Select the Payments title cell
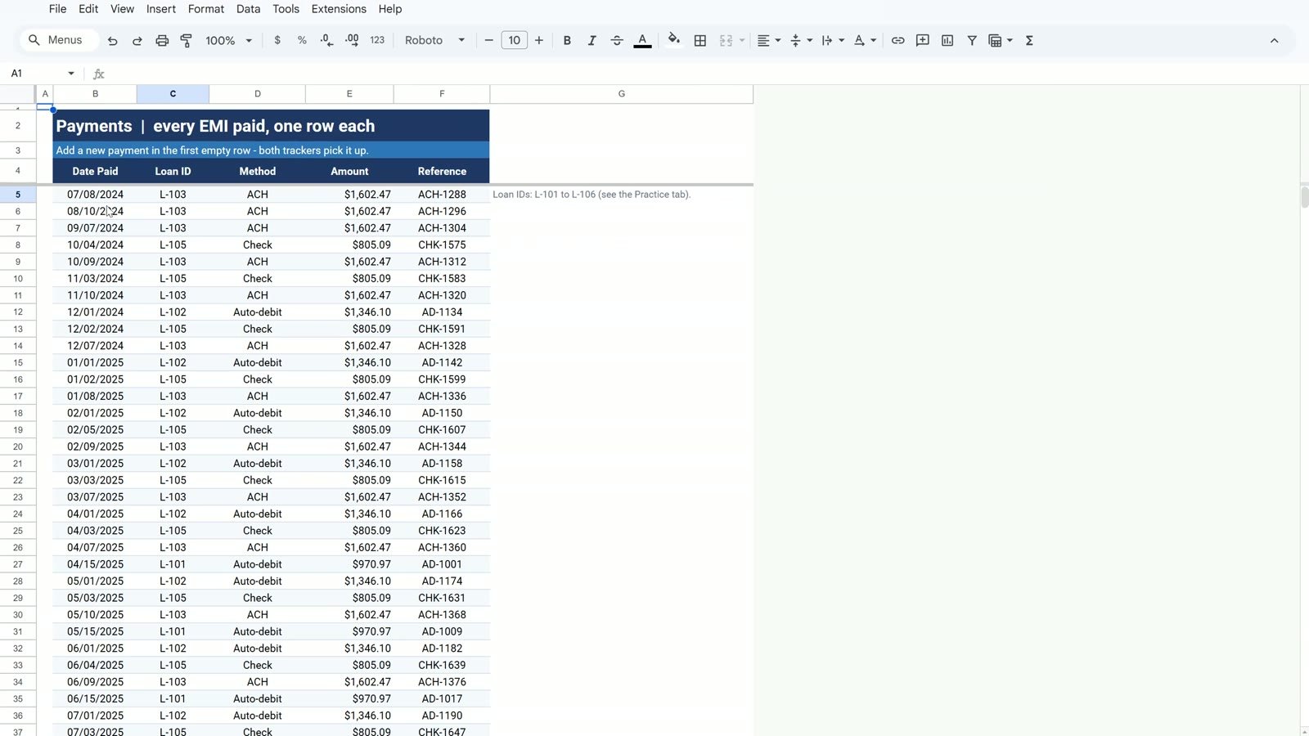Viewport: 1309px width, 736px height. tap(272, 126)
